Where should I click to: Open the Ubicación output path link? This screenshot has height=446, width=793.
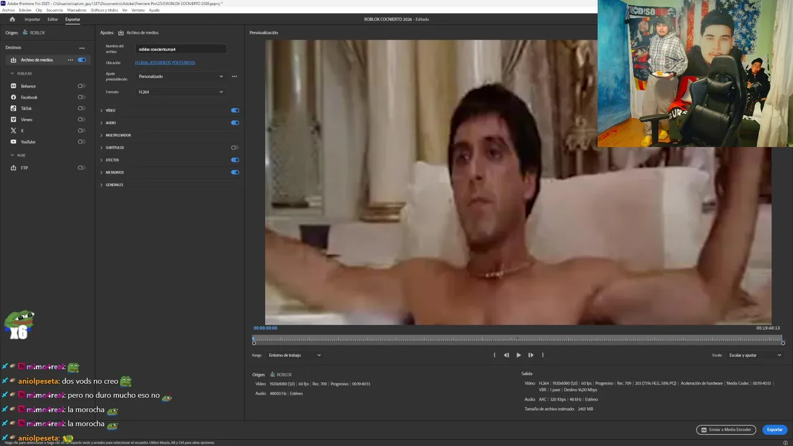(x=165, y=63)
